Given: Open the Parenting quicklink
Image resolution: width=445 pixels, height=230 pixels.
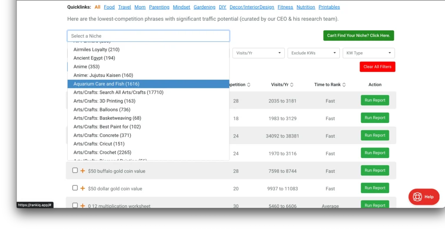Looking at the screenshot, I should coord(159,7).
